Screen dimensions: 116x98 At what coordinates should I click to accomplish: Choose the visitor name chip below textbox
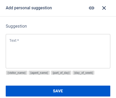17,73
